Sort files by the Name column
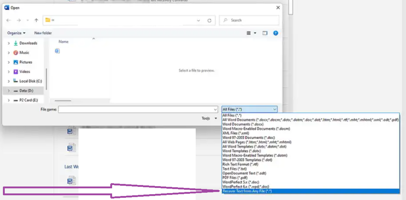The width and height of the screenshot is (406, 200). [64, 41]
